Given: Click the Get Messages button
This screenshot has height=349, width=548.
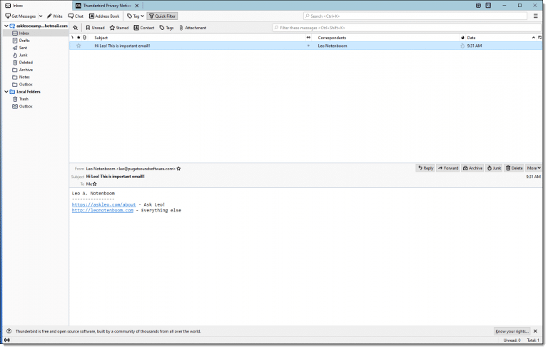Looking at the screenshot, I should click(x=20, y=16).
